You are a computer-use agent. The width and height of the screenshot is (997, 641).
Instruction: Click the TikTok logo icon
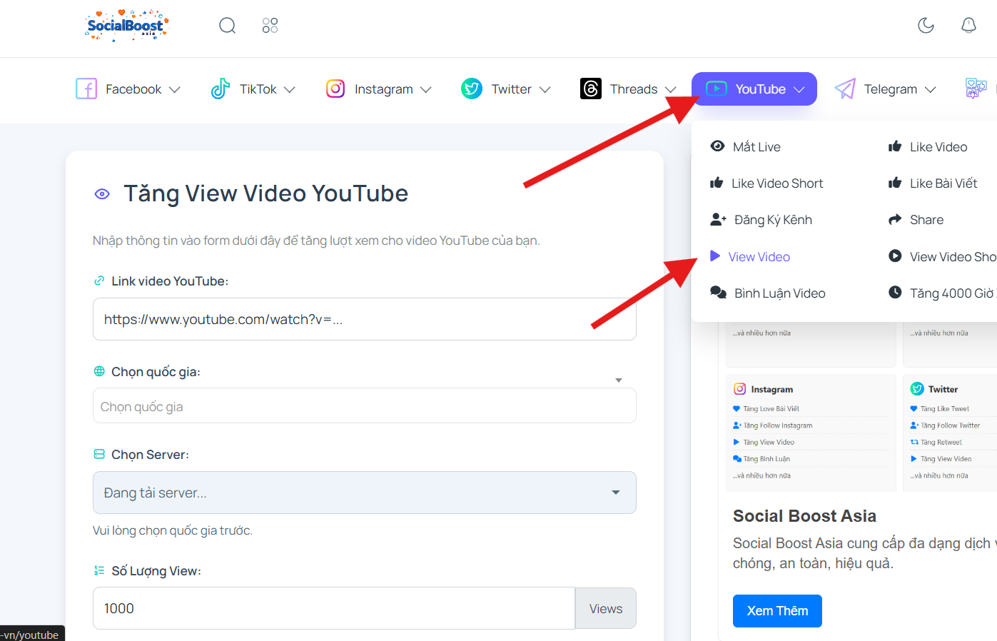tap(220, 89)
